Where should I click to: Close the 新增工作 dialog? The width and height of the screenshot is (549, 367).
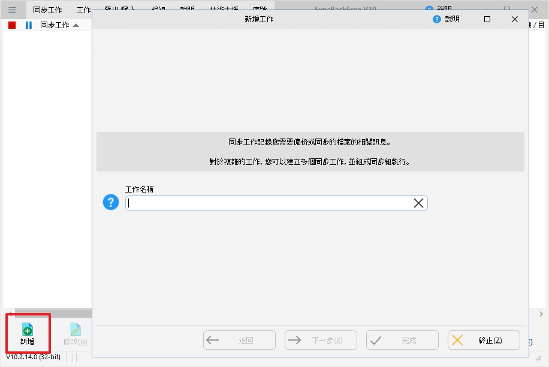click(514, 19)
